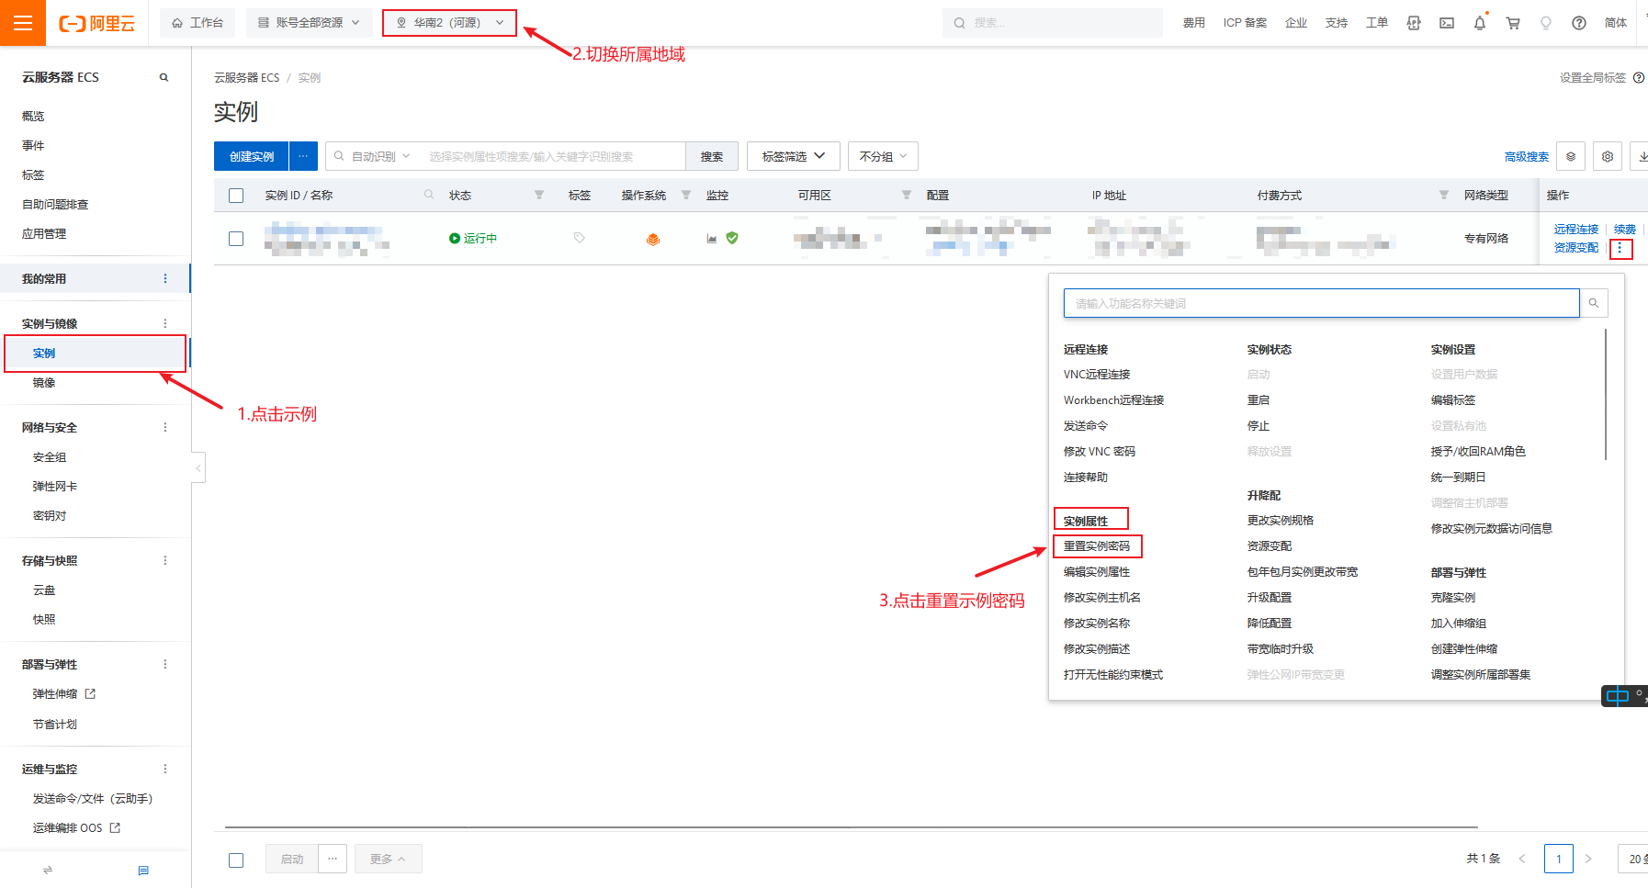The image size is (1648, 888).
Task: Open the dots dropdown beside bottom 启动 button
Action: [333, 859]
